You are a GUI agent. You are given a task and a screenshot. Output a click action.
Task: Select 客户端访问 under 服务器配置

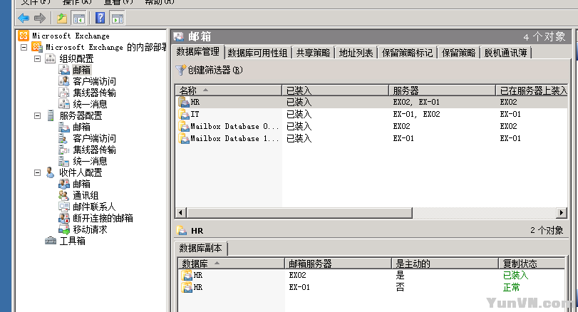pos(94,138)
